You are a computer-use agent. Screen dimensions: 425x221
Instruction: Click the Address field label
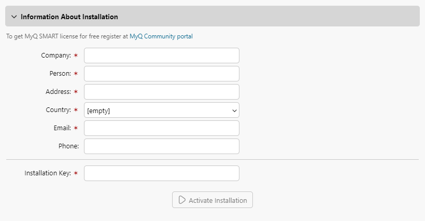(58, 91)
